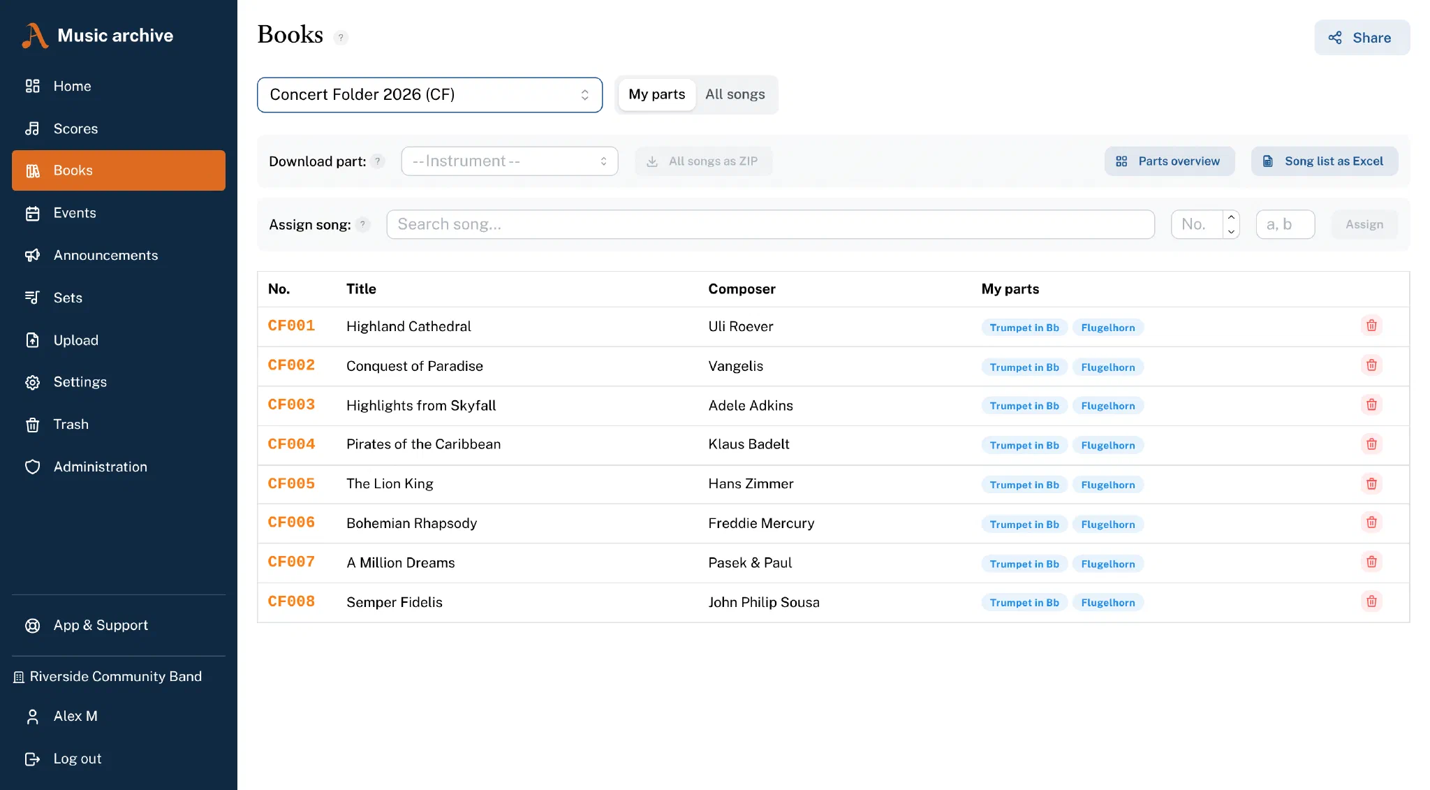Delete the Semper Fidelis row
The width and height of the screenshot is (1430, 790).
(1371, 601)
